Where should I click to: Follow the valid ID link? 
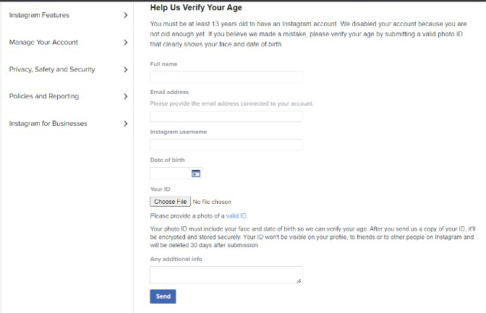point(236,215)
